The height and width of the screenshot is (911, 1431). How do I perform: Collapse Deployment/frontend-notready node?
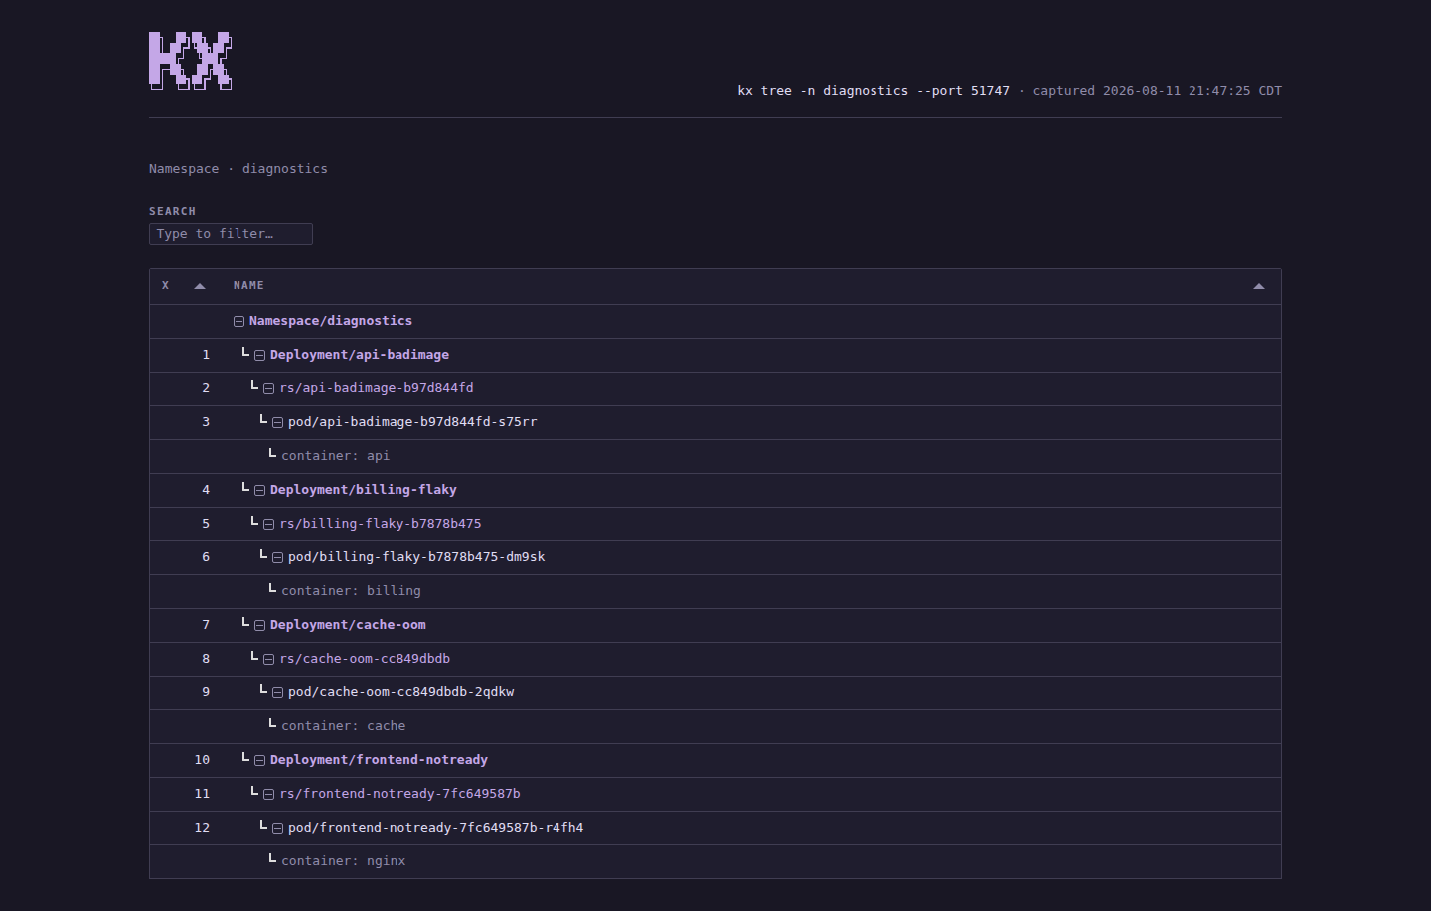pyautogui.click(x=259, y=760)
